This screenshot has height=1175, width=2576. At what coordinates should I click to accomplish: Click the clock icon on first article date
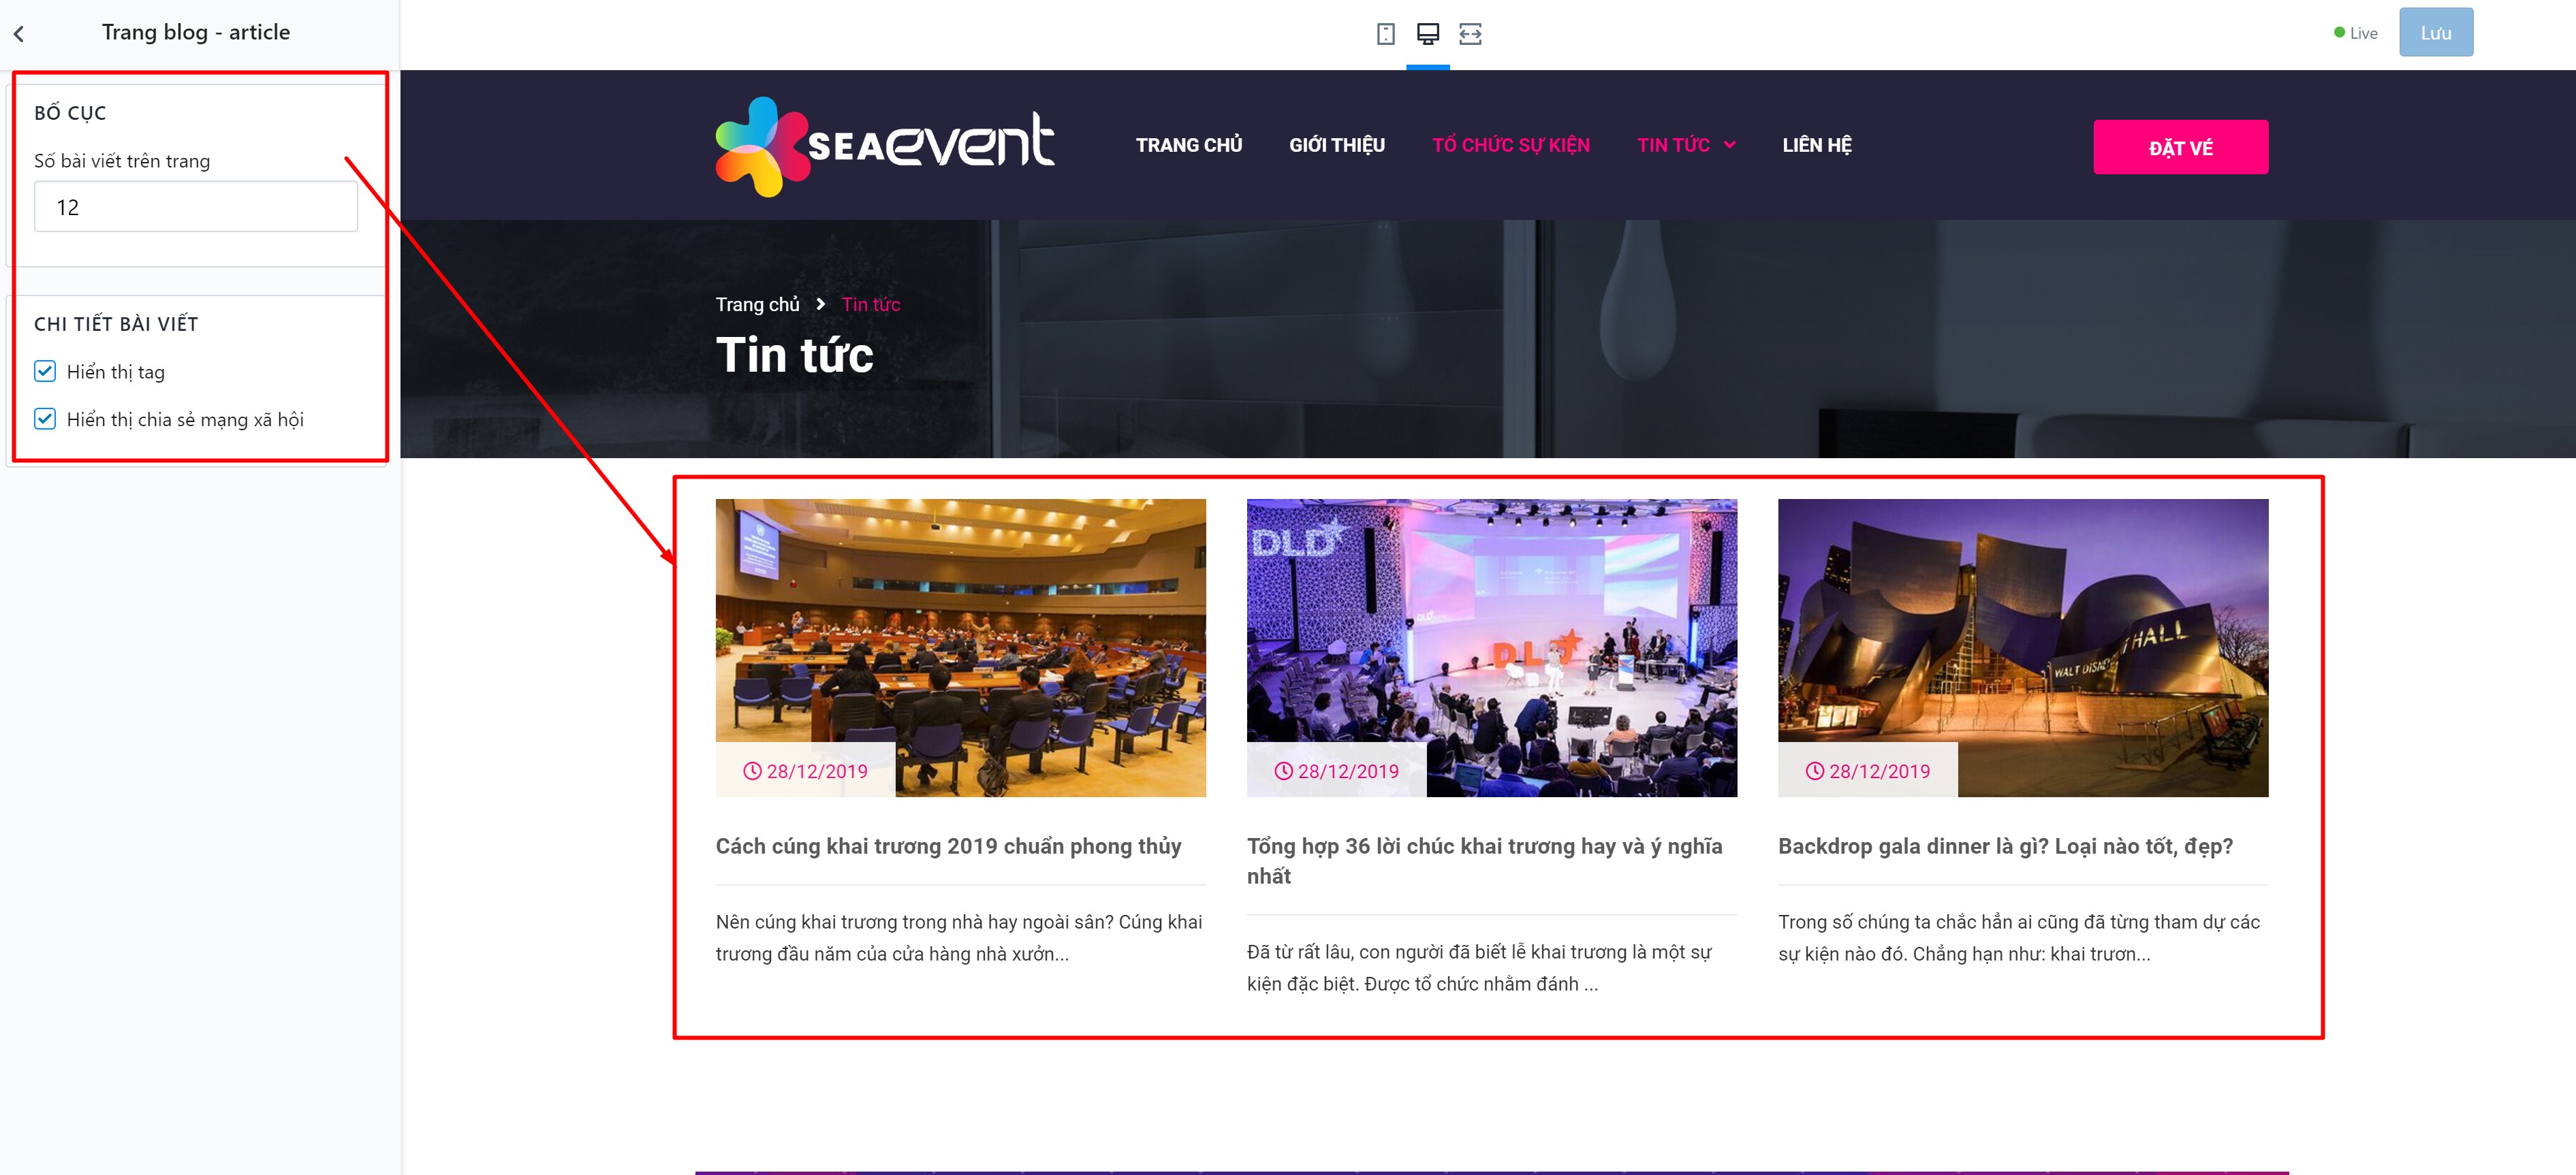tap(752, 771)
